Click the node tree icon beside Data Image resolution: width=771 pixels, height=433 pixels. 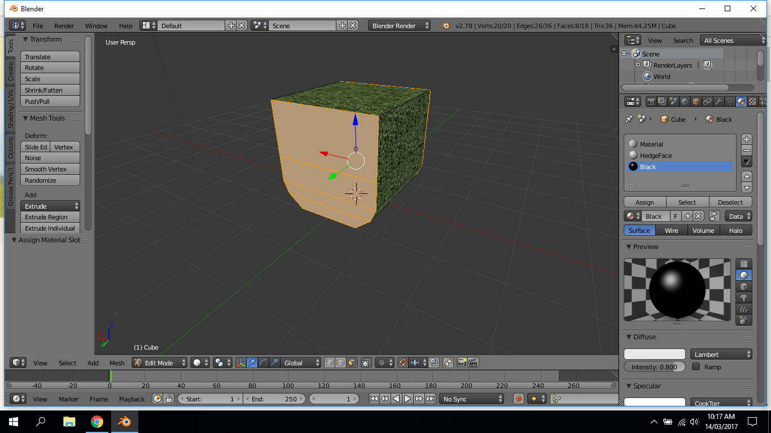[715, 216]
